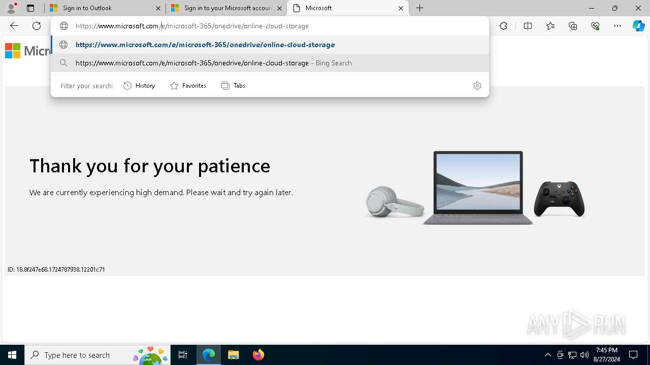This screenshot has width=650, height=365.
Task: Show hidden system tray icons
Action: [547, 355]
